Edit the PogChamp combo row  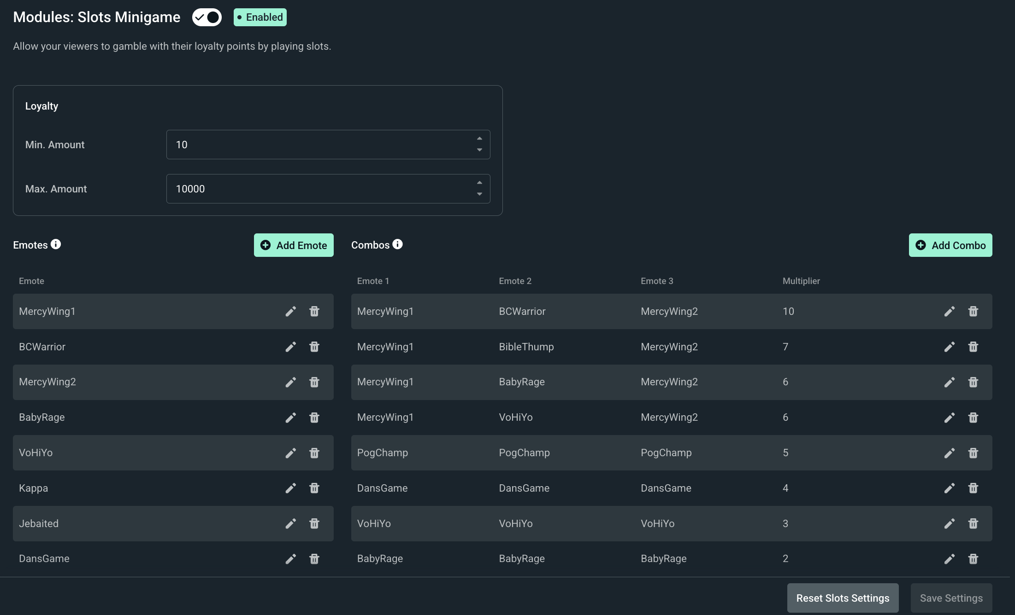[949, 453]
